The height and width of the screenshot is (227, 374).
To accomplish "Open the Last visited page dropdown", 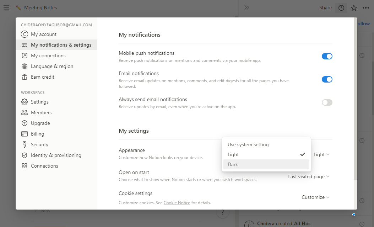I will click(309, 176).
